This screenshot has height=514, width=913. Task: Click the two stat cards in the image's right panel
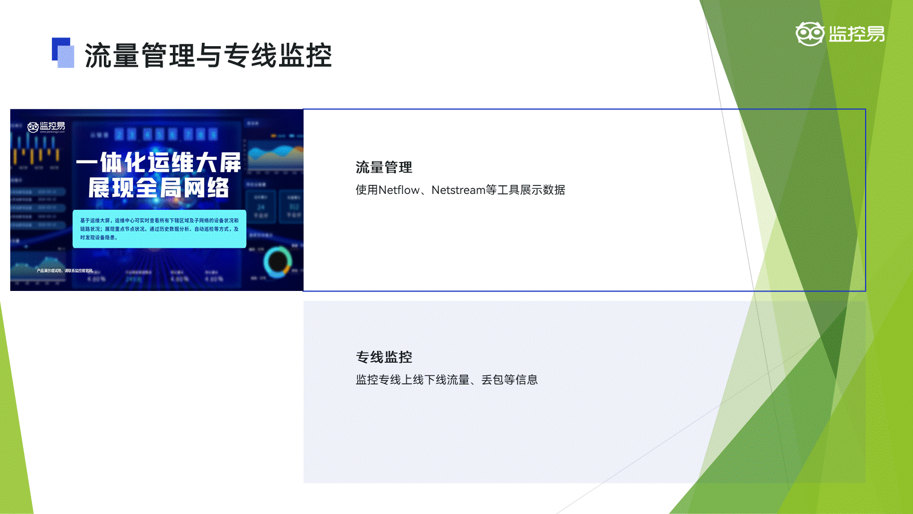coord(277,207)
